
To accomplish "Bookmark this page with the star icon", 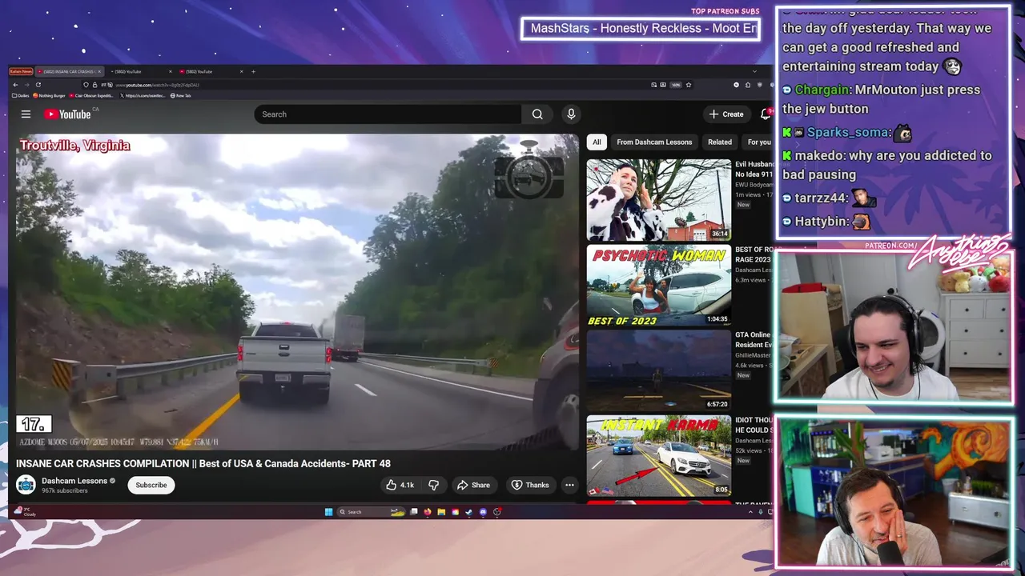I will pos(688,85).
